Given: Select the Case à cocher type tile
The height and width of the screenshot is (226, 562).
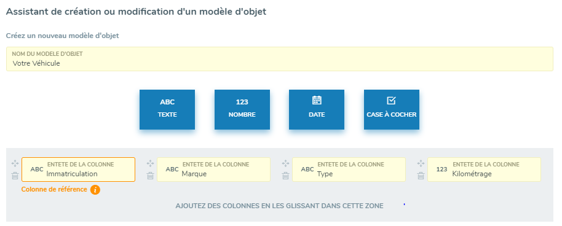Looking at the screenshot, I should click(x=392, y=109).
